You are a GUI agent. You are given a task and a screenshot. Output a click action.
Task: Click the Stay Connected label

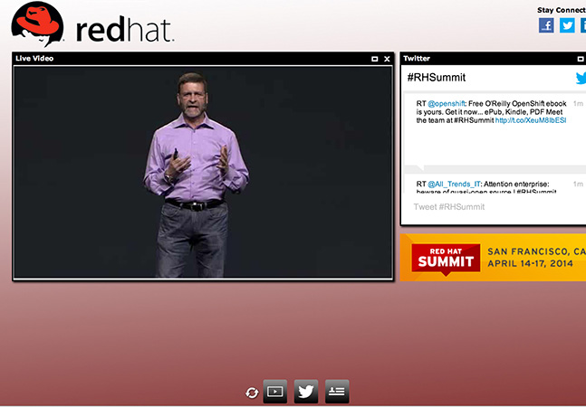click(562, 11)
